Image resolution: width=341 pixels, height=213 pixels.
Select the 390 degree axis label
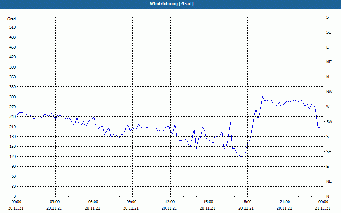pyautogui.click(x=13, y=67)
